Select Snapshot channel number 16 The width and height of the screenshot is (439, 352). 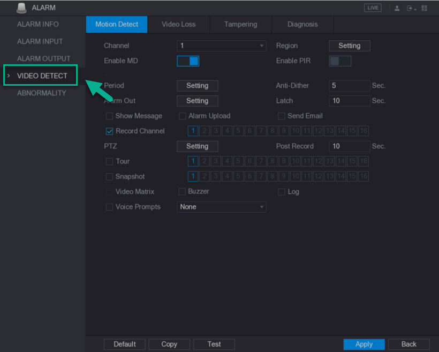[364, 176]
